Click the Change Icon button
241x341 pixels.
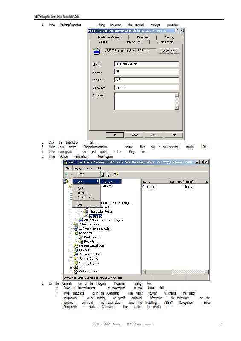coord(169,51)
